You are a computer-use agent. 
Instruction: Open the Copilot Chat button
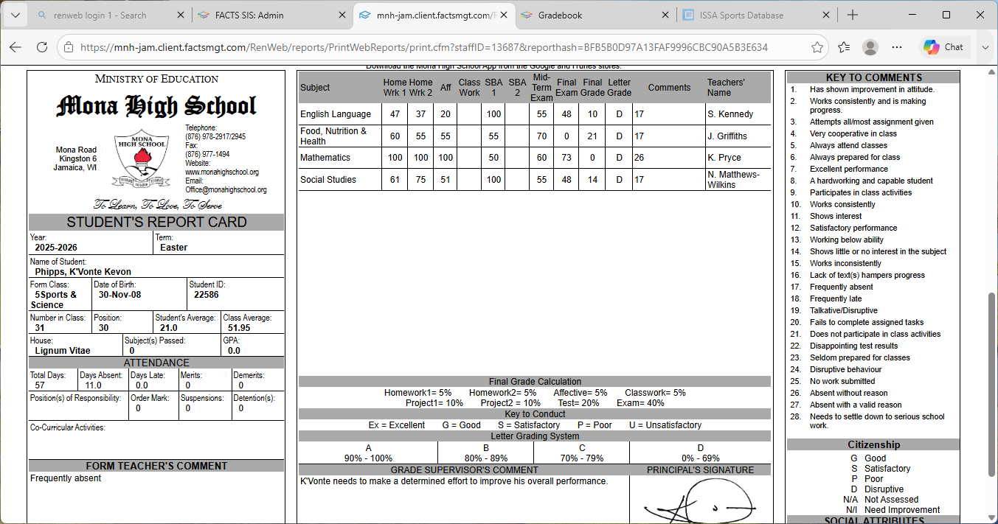point(946,47)
